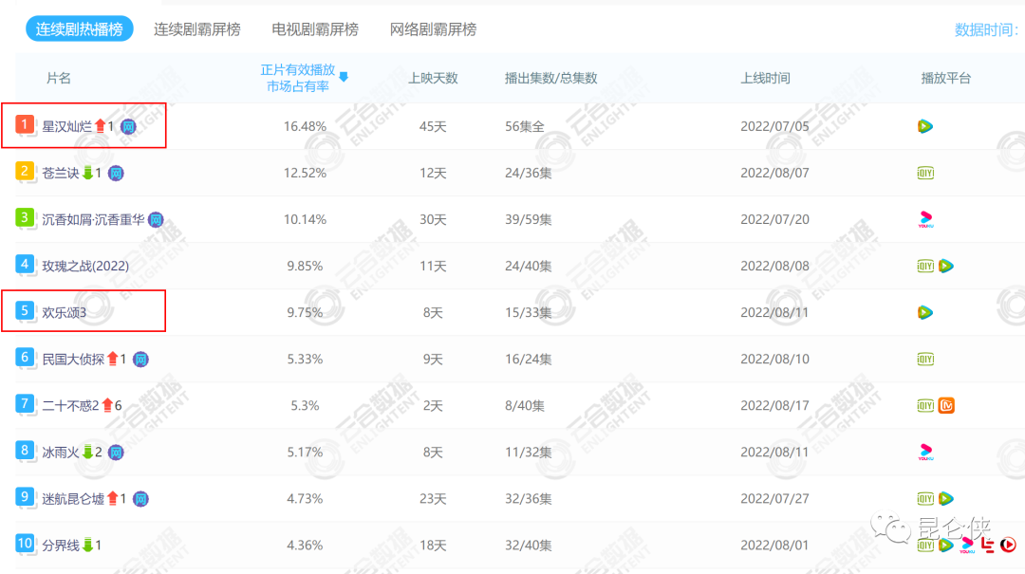Click the iQIYI icon in the 苍兰诀 row
The height and width of the screenshot is (574, 1025).
point(925,173)
